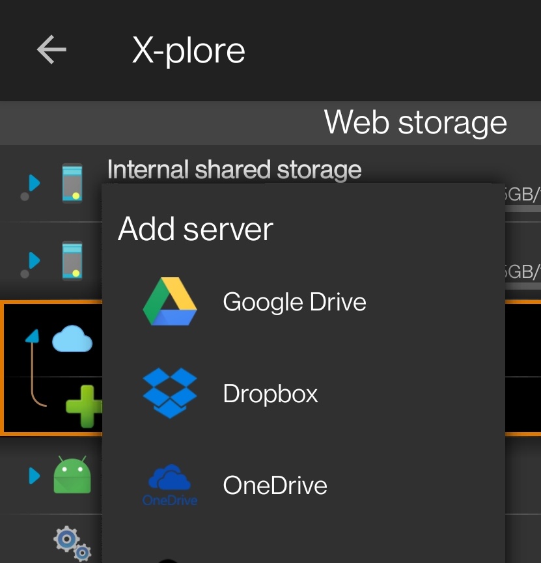Expand the Android apps entry arrow
This screenshot has width=541, height=563.
pos(34,476)
